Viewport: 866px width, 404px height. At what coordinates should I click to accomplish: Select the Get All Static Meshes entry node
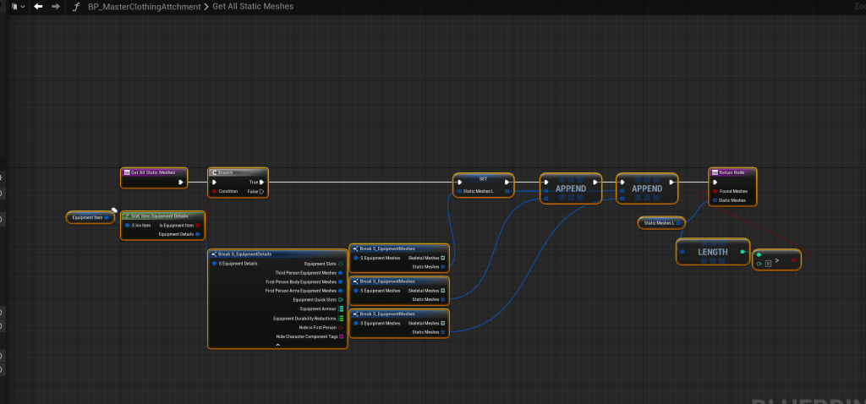coord(153,172)
